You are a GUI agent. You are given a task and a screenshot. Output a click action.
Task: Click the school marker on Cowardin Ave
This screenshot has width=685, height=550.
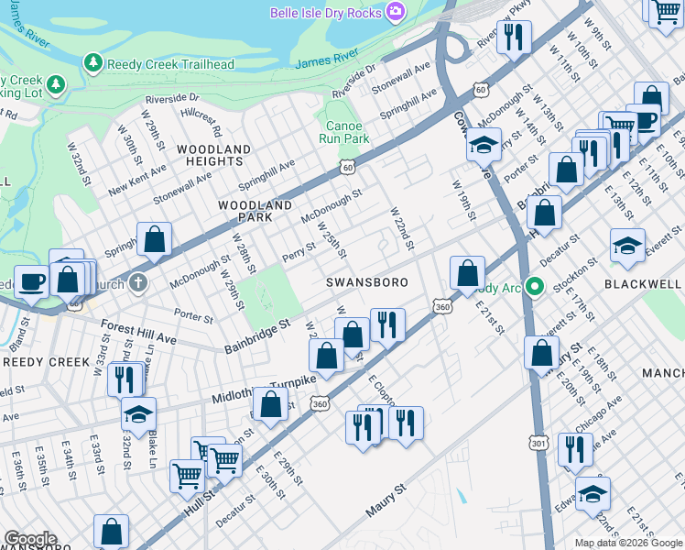click(x=484, y=148)
